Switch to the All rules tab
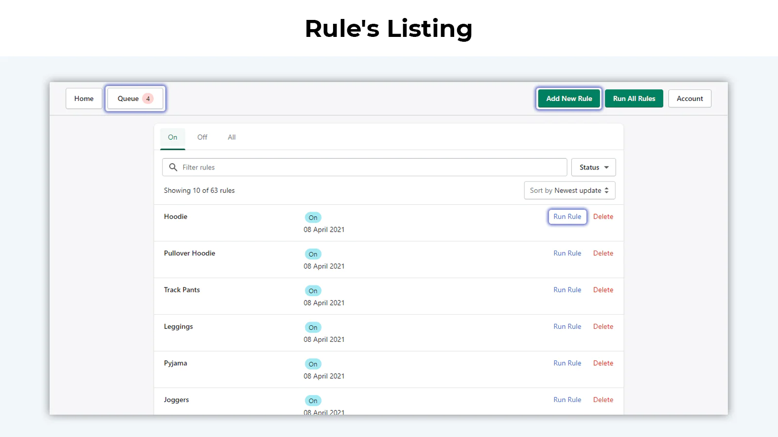This screenshot has height=437, width=778. click(231, 137)
